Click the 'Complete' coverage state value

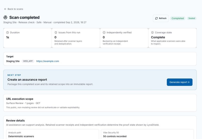pyautogui.click(x=158, y=37)
